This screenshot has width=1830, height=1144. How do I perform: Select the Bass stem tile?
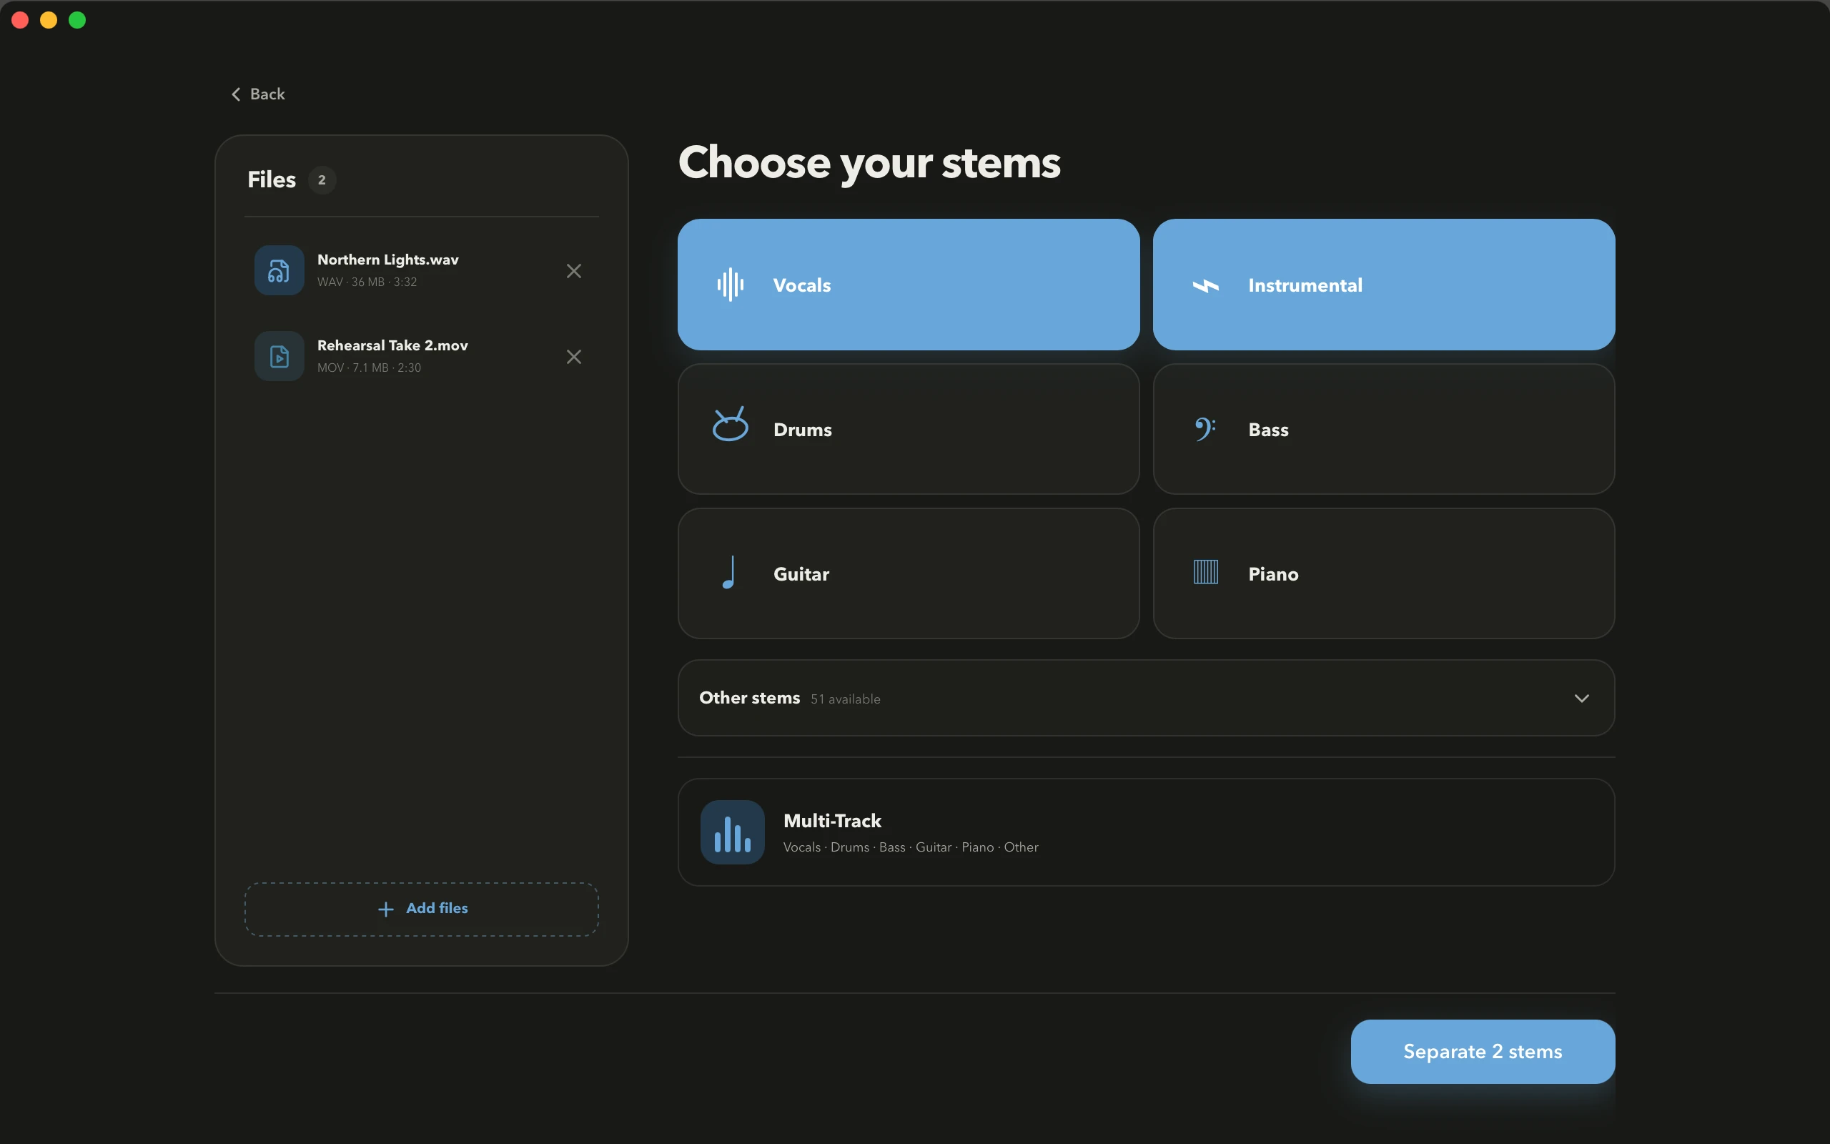1383,429
